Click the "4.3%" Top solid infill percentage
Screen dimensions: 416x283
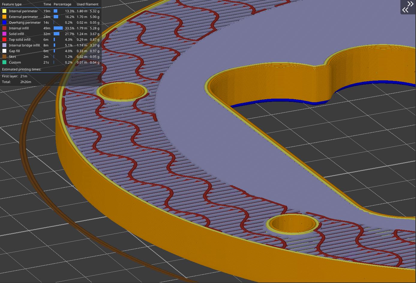tap(69, 40)
